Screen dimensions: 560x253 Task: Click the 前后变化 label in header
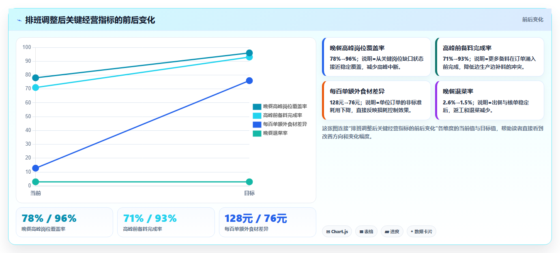(x=532, y=20)
